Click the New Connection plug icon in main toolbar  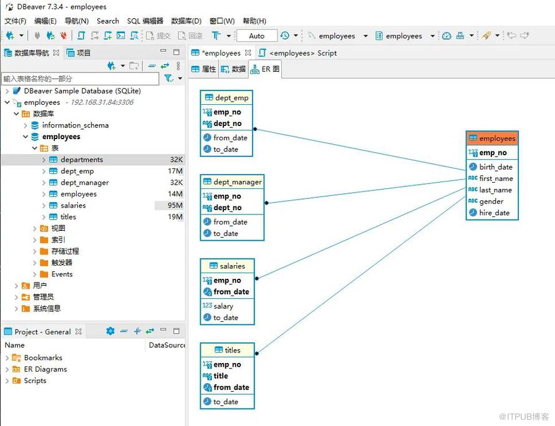coord(10,36)
